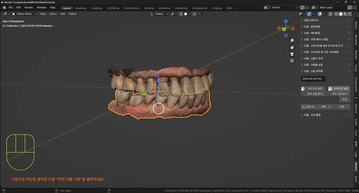359x193 pixels.
Task: Open Global orientation dropdown
Action: click(160, 14)
